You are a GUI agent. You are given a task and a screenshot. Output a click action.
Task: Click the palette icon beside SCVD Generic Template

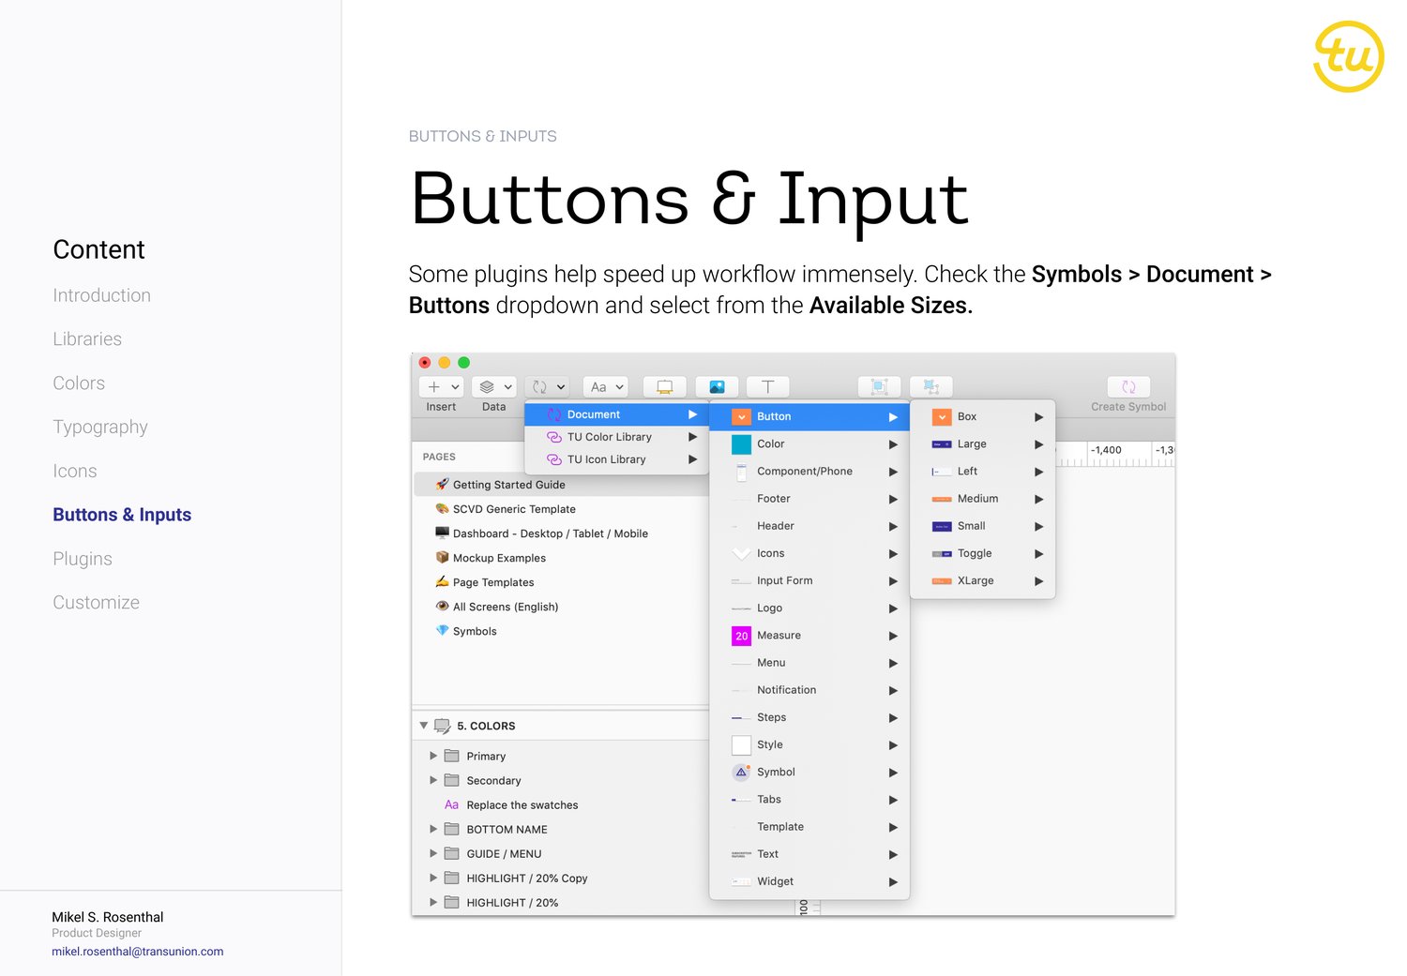click(x=442, y=508)
